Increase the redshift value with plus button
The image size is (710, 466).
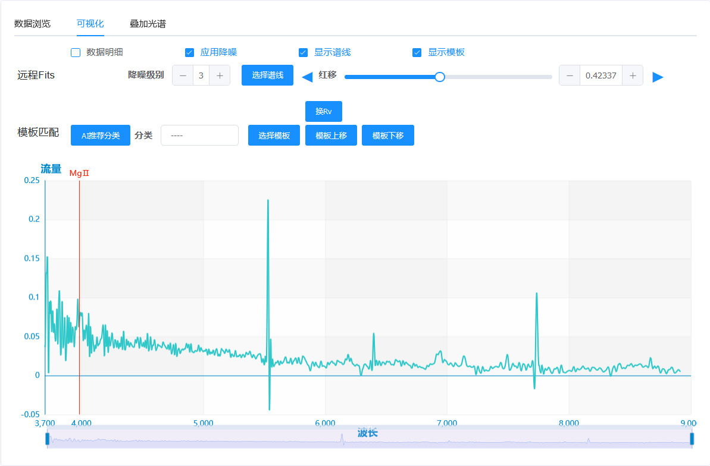[633, 75]
